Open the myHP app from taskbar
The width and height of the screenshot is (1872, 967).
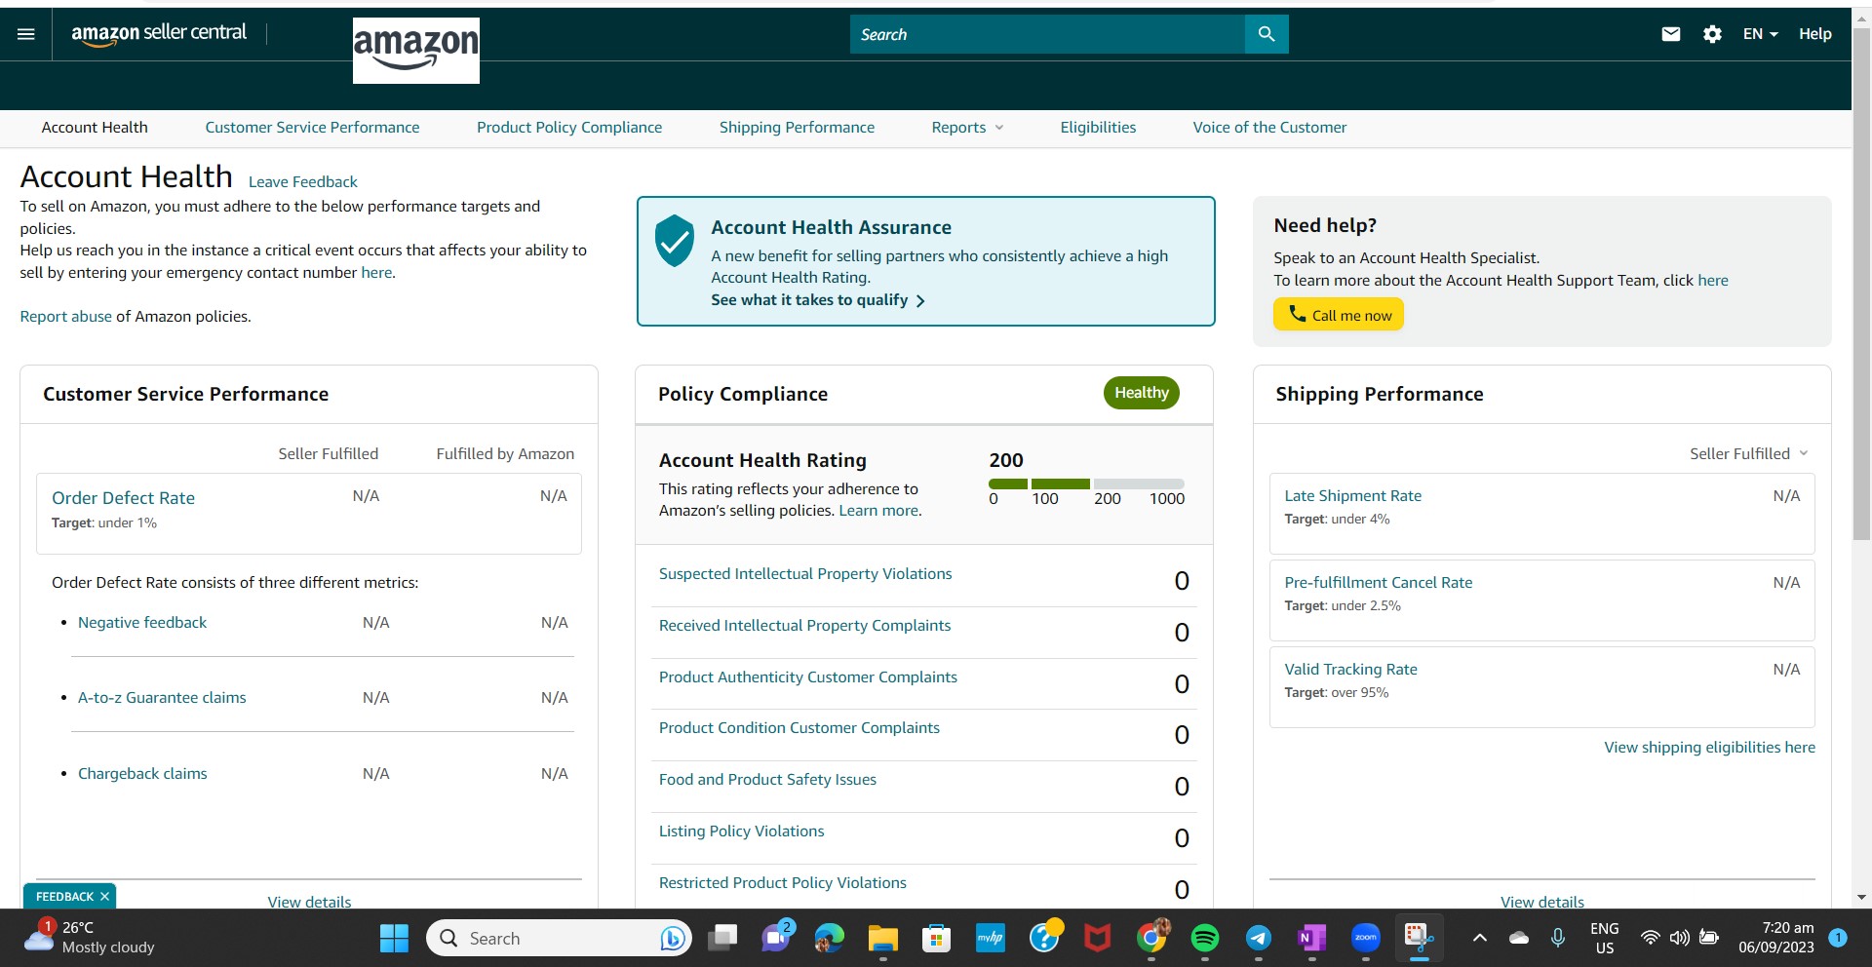coord(991,939)
